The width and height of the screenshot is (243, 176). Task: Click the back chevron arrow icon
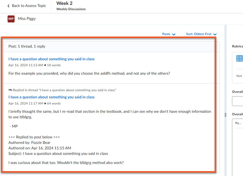pos(8,6)
